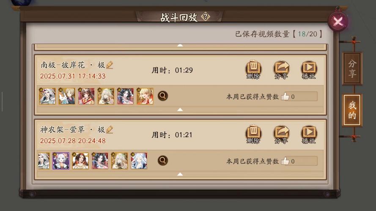Screen dimensions: 376x211
Task: Collapse the 南极-彼岸花 entry arrow
Action: (x=180, y=110)
